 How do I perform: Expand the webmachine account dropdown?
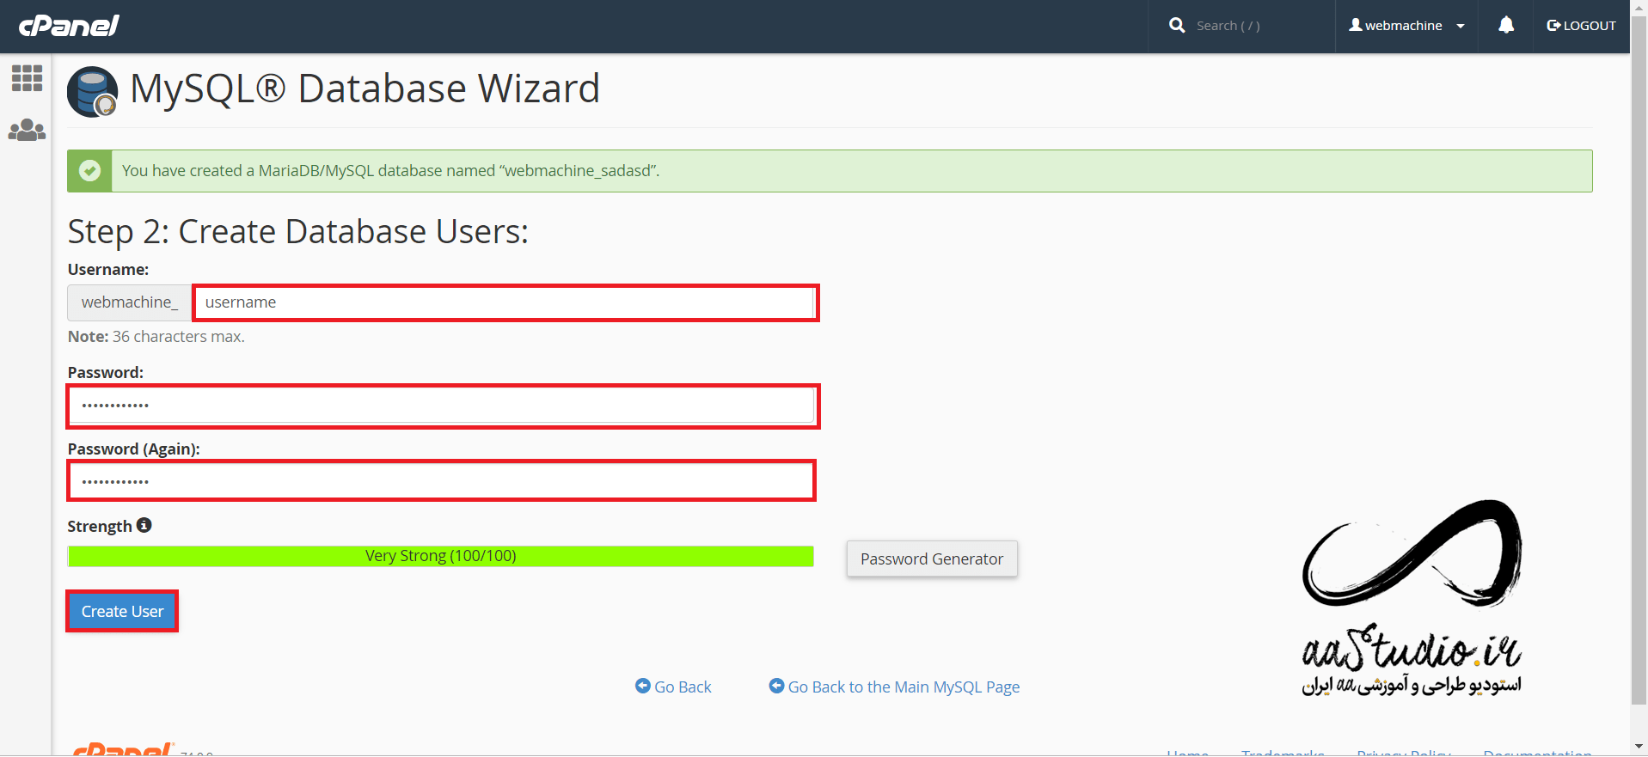coord(1406,26)
